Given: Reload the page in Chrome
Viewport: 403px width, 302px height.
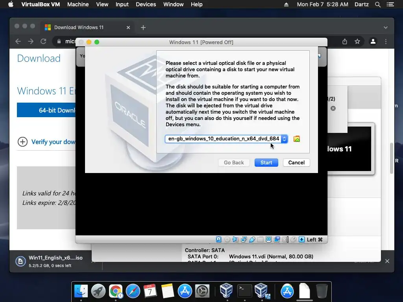Looking at the screenshot, I should pyautogui.click(x=43, y=41).
